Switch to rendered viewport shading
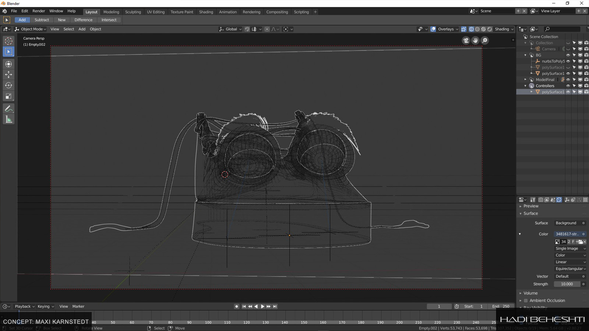The height and width of the screenshot is (331, 589). 490,29
